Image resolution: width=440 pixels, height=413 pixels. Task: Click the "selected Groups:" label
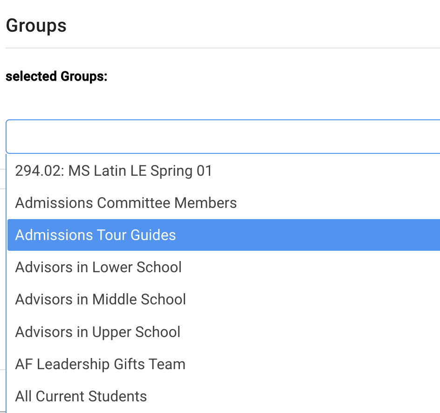tap(56, 76)
